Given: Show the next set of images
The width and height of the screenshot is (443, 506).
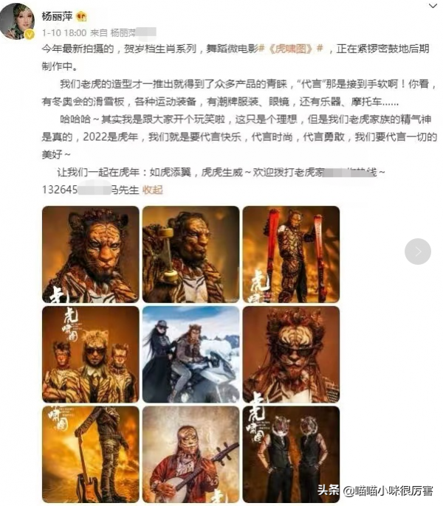Looking at the screenshot, I should point(417,252).
